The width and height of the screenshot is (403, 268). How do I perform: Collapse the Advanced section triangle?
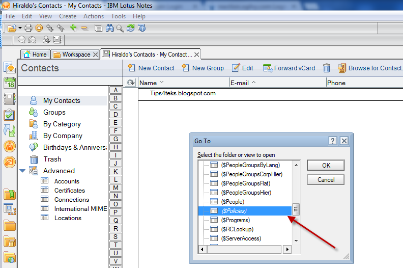click(22, 171)
